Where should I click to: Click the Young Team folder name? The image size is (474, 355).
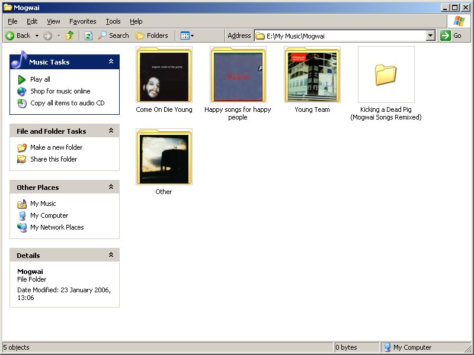312,109
